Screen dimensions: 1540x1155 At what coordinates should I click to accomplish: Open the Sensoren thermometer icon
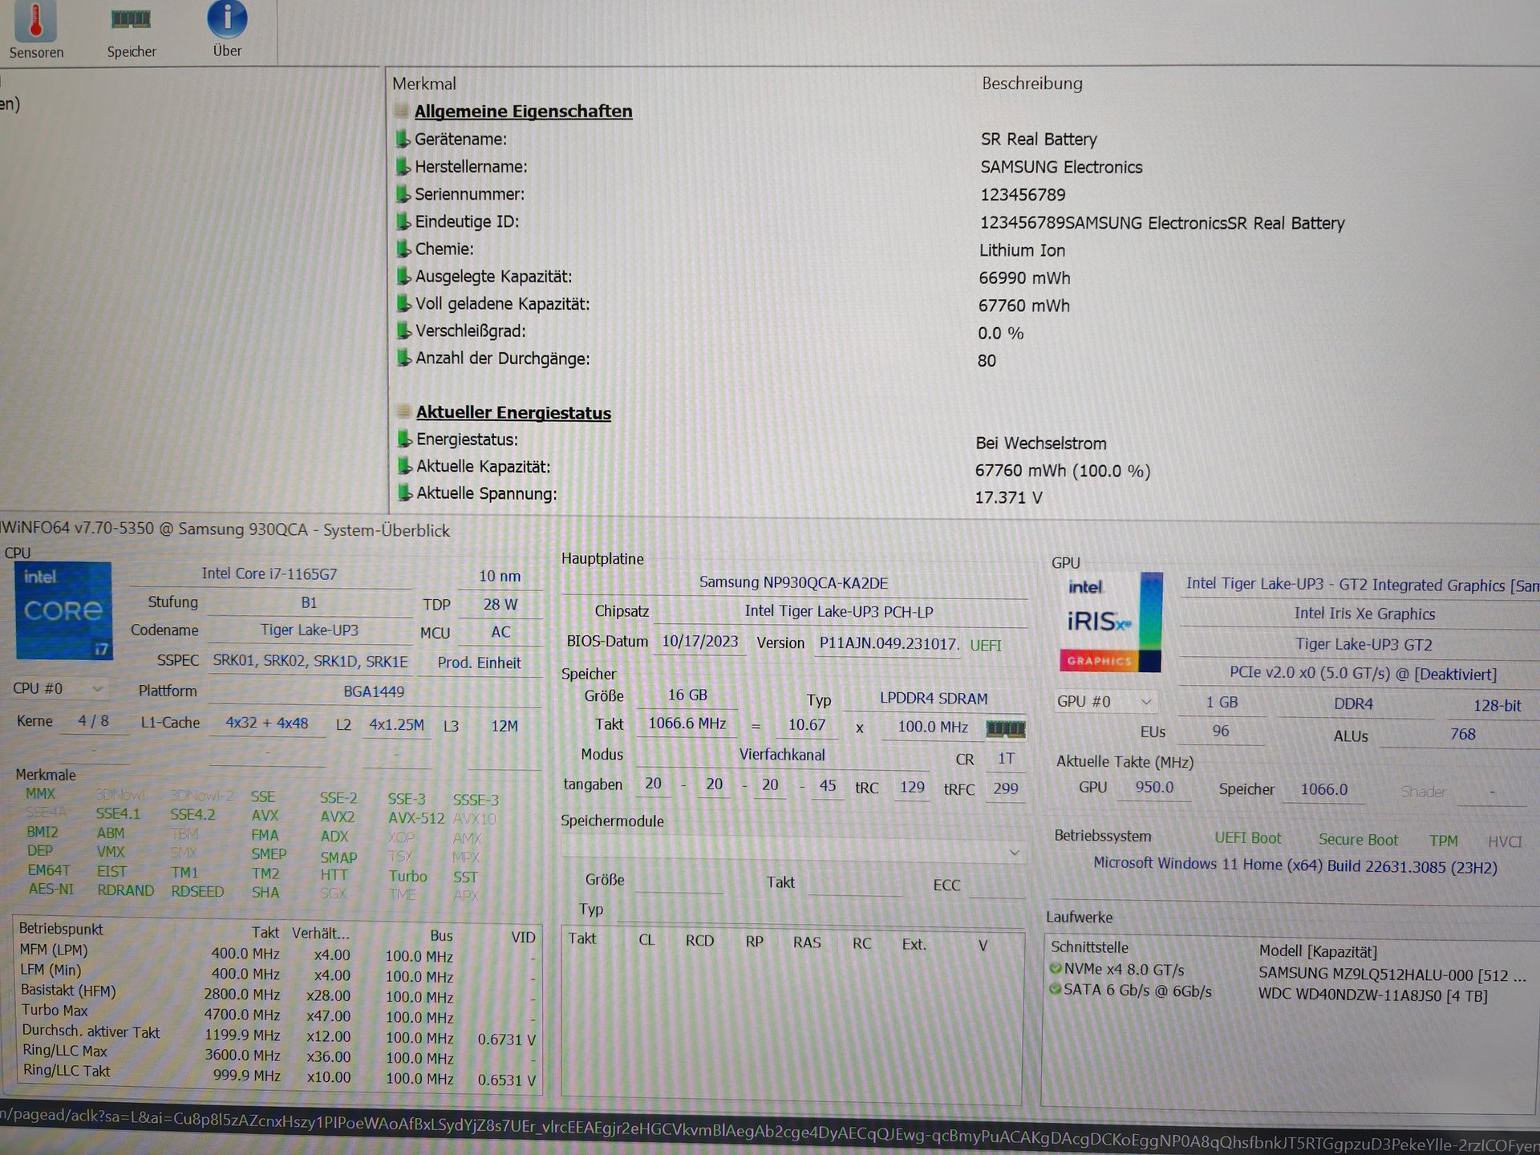[x=36, y=21]
